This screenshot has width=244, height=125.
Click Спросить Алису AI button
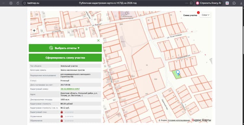coord(209,3)
